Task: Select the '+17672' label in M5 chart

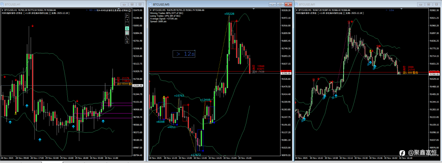Action: tap(195, 155)
